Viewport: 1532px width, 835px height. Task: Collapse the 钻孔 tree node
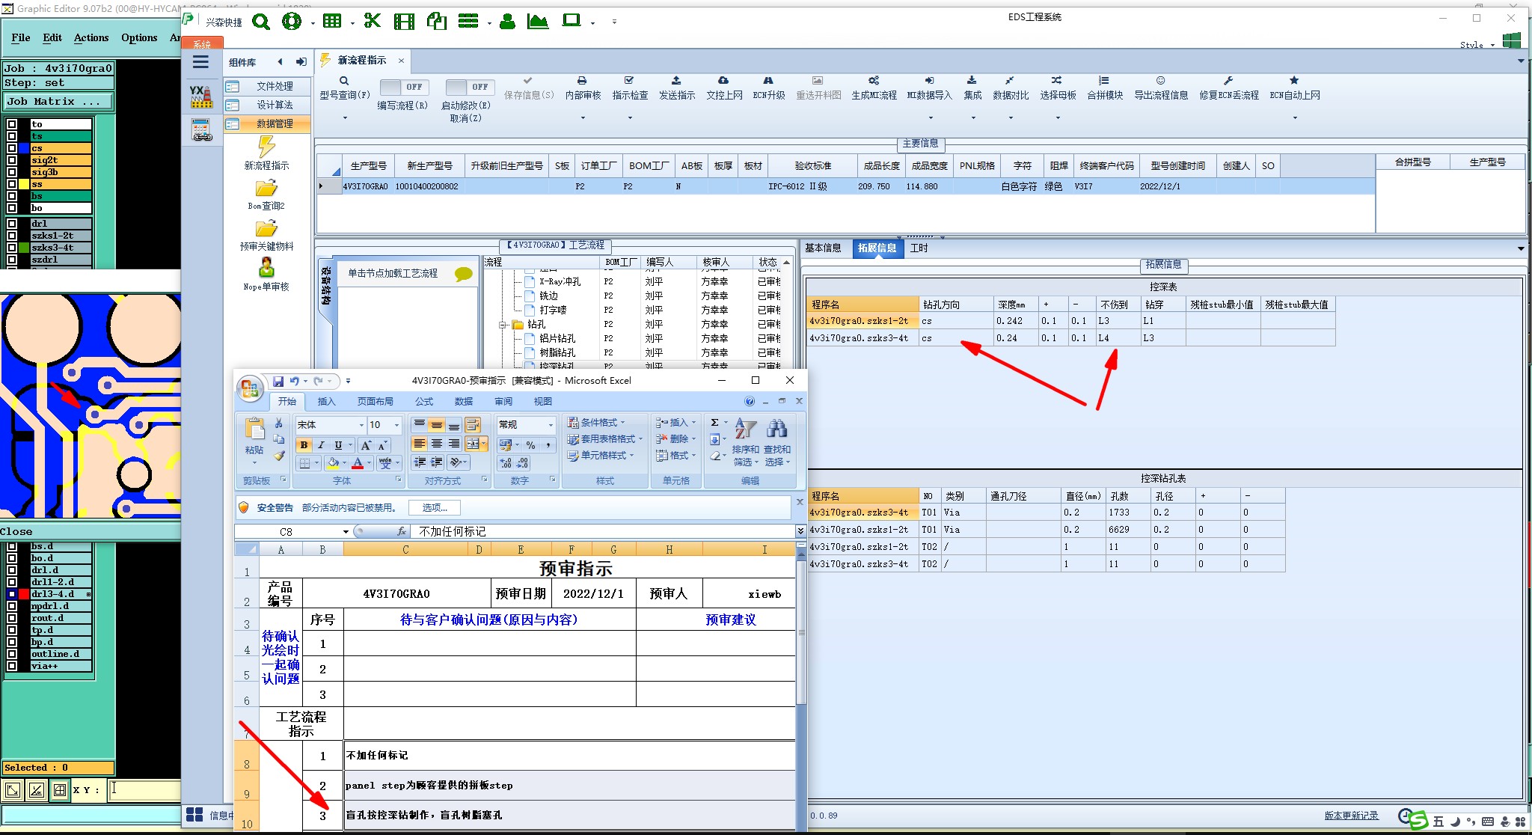pos(503,325)
